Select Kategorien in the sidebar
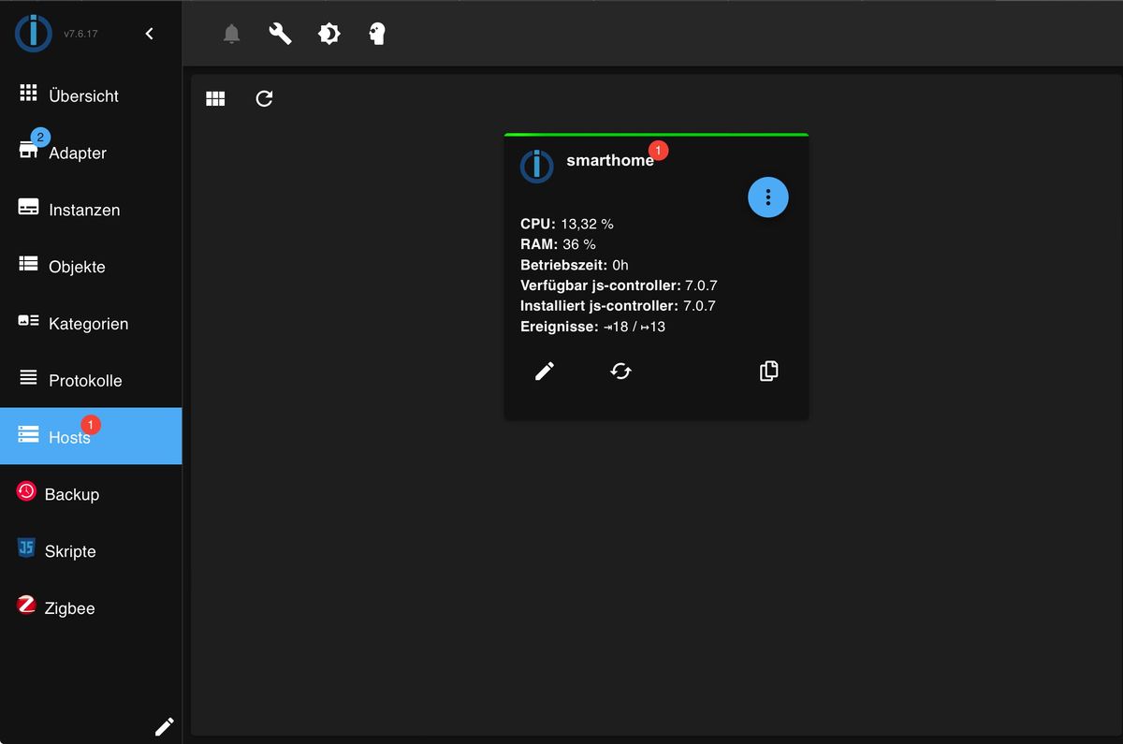This screenshot has width=1123, height=744. pyautogui.click(x=91, y=324)
